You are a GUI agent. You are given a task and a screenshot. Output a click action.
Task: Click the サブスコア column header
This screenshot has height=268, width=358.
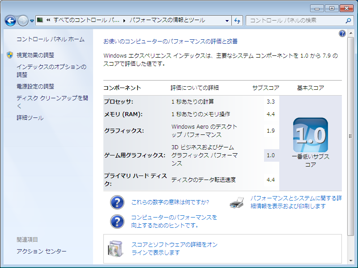266,88
